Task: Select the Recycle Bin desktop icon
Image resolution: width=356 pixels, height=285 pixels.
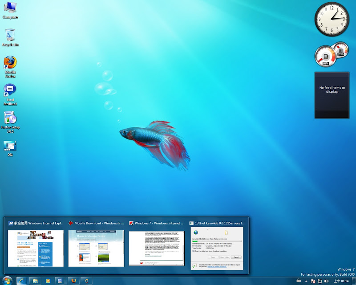Action: (x=10, y=36)
